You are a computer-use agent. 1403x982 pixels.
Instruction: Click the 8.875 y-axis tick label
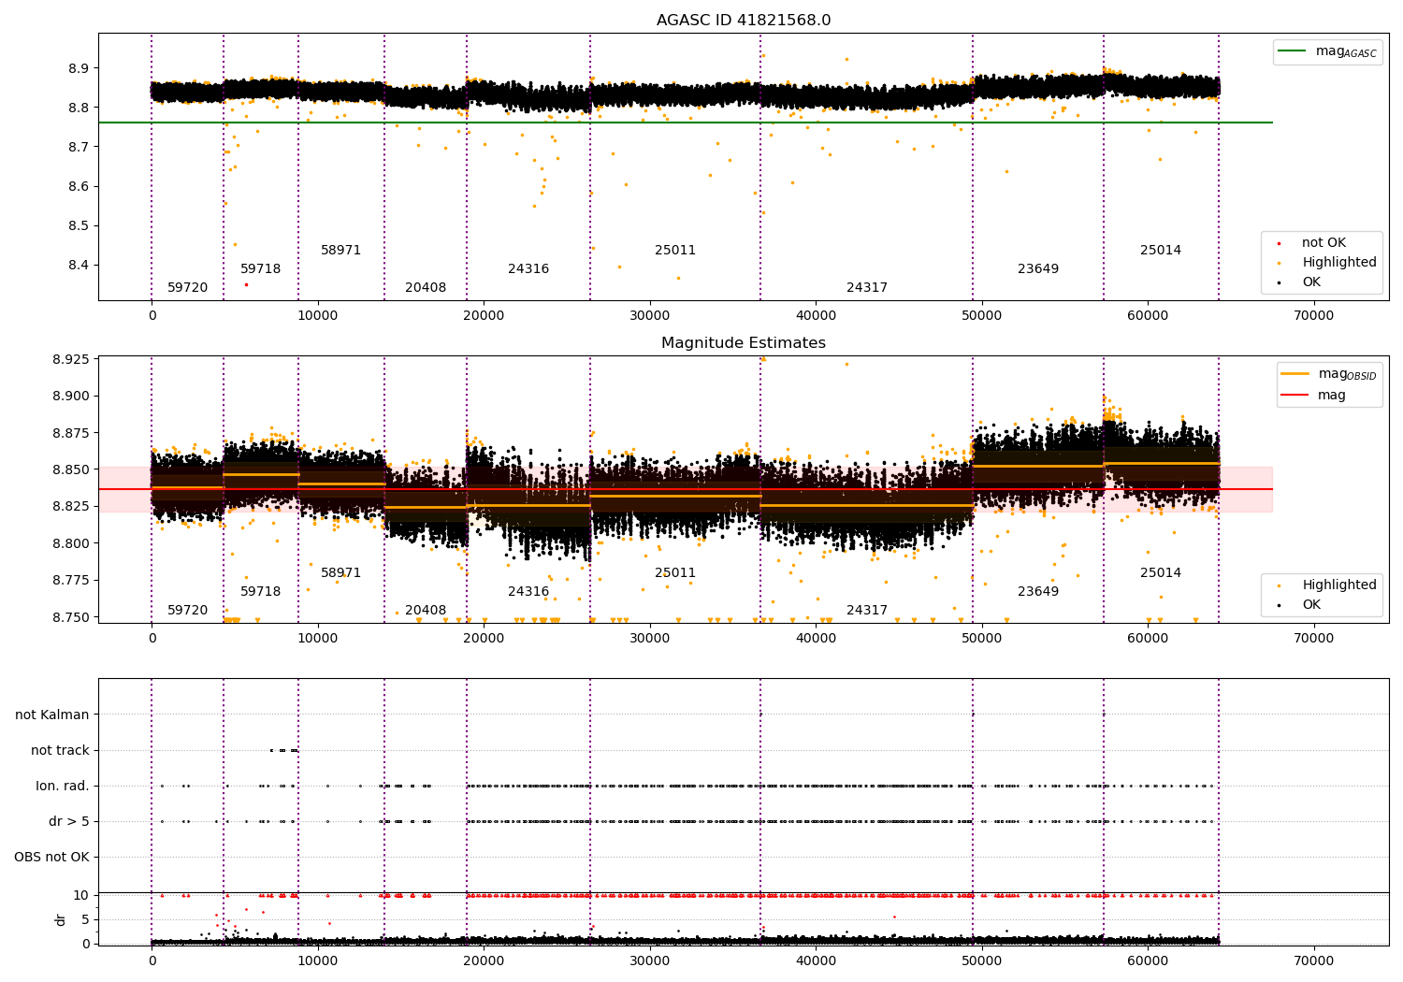71,433
